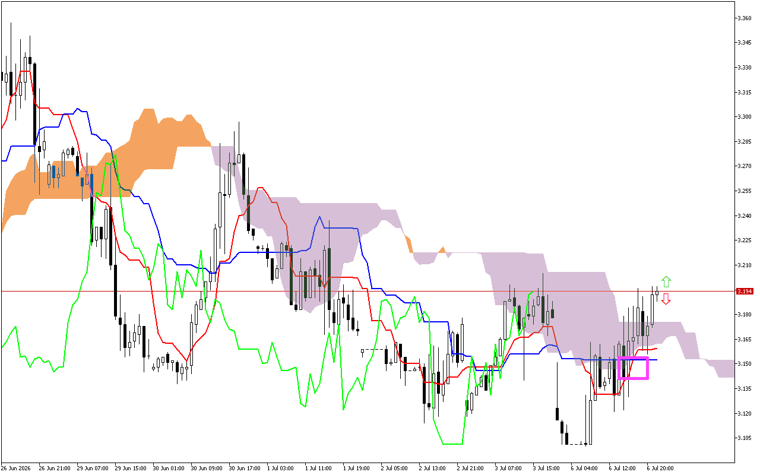Click the 6 Jul 20:00 time label
Image resolution: width=760 pixels, height=475 pixels.
(x=661, y=468)
